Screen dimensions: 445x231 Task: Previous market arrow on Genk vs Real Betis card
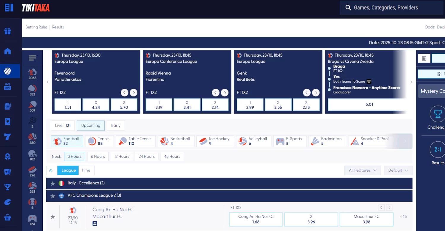tap(306, 93)
